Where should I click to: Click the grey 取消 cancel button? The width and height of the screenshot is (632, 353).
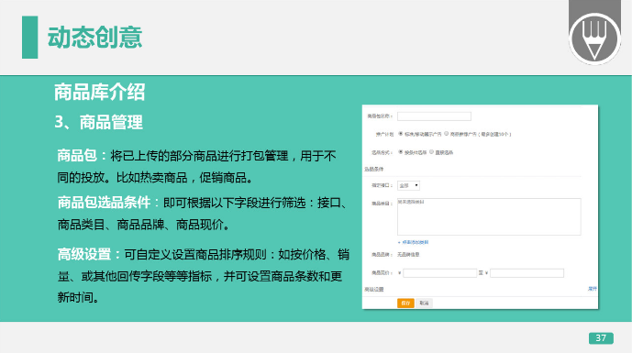[x=424, y=303]
